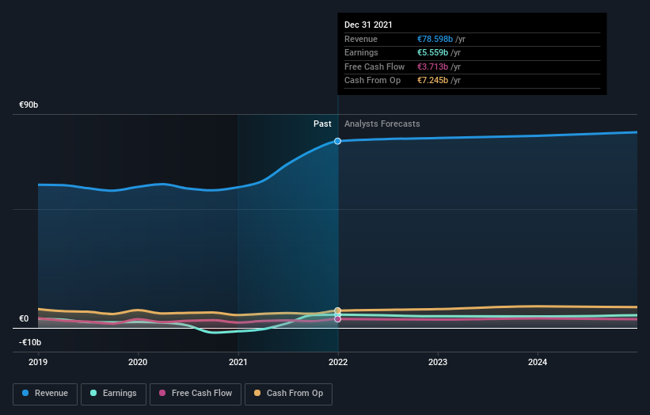This screenshot has height=415, width=650.
Task: Click the Analysts Forecasts label
Action: 382,124
